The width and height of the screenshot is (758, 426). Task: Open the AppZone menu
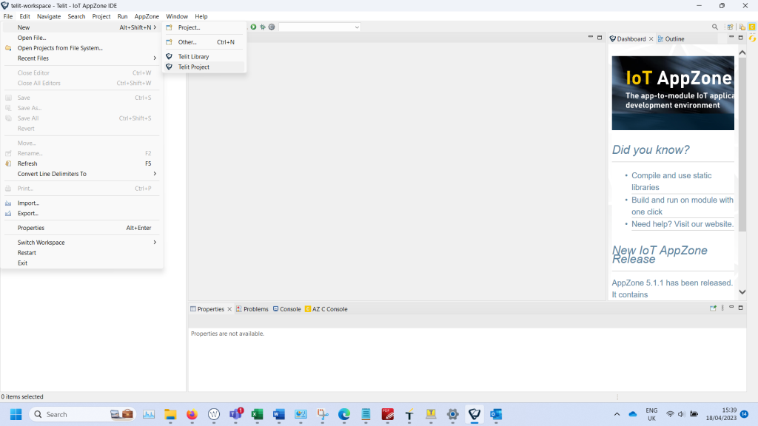[147, 16]
